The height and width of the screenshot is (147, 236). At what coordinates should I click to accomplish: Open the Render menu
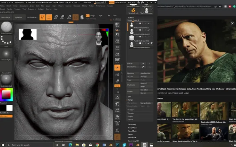[110, 6]
